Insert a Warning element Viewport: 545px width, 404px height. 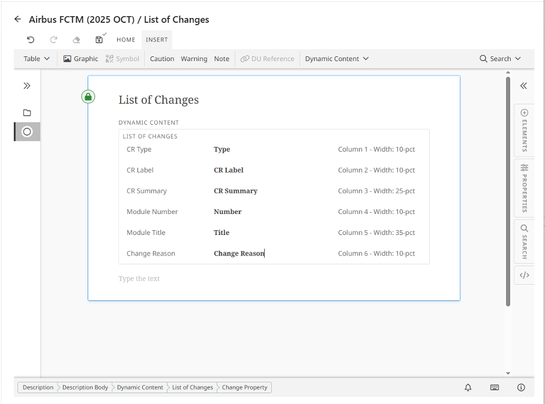(194, 59)
